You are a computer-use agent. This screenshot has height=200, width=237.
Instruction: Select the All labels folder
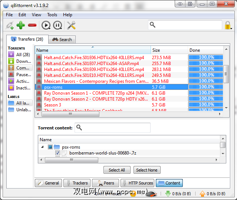click(x=20, y=103)
